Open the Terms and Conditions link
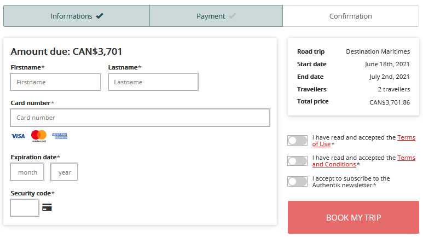This screenshot has width=423, height=237. point(364,161)
